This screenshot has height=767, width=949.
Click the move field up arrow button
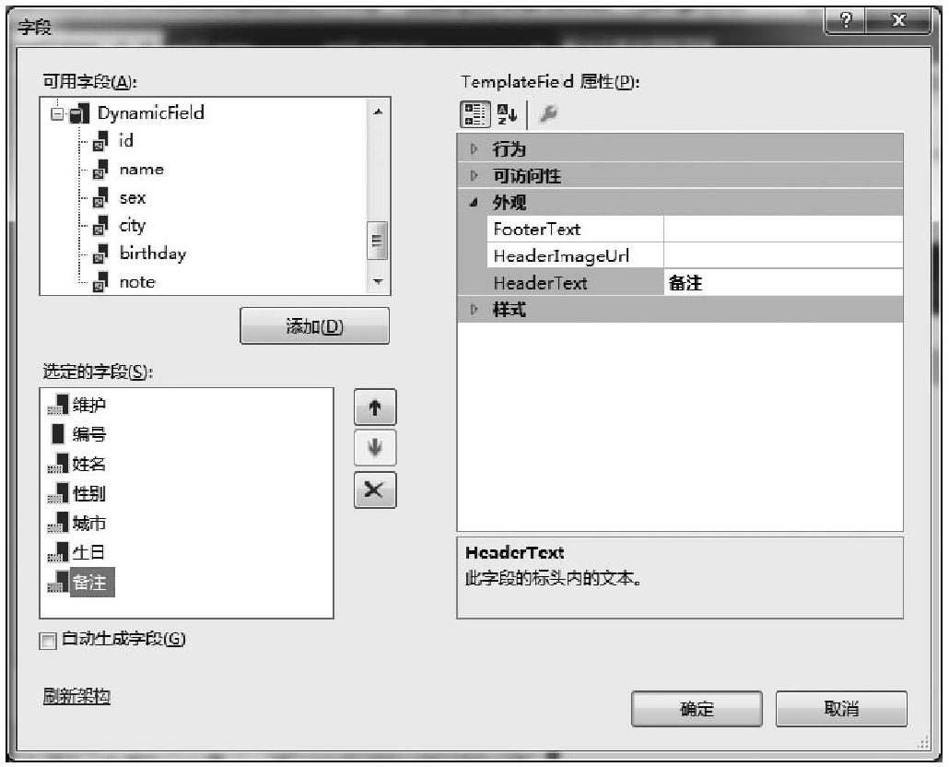click(375, 407)
